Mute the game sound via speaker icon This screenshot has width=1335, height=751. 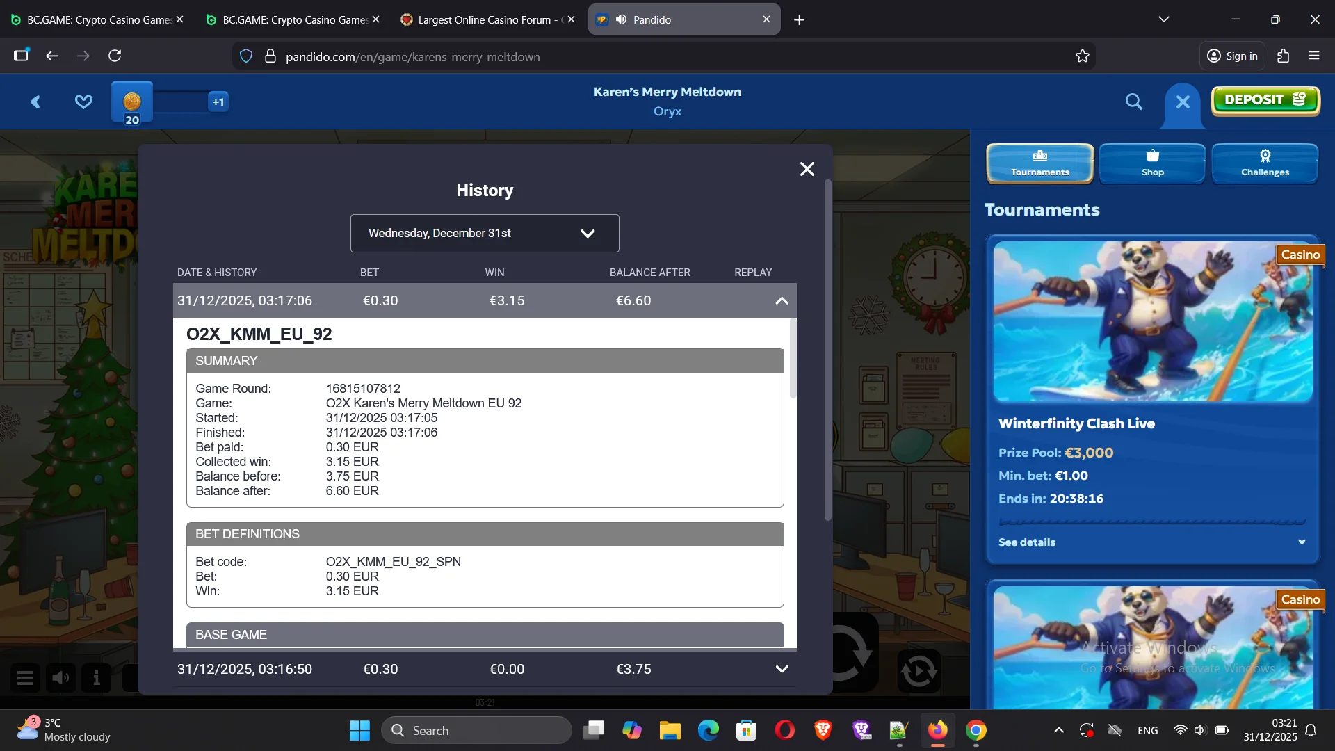point(60,677)
